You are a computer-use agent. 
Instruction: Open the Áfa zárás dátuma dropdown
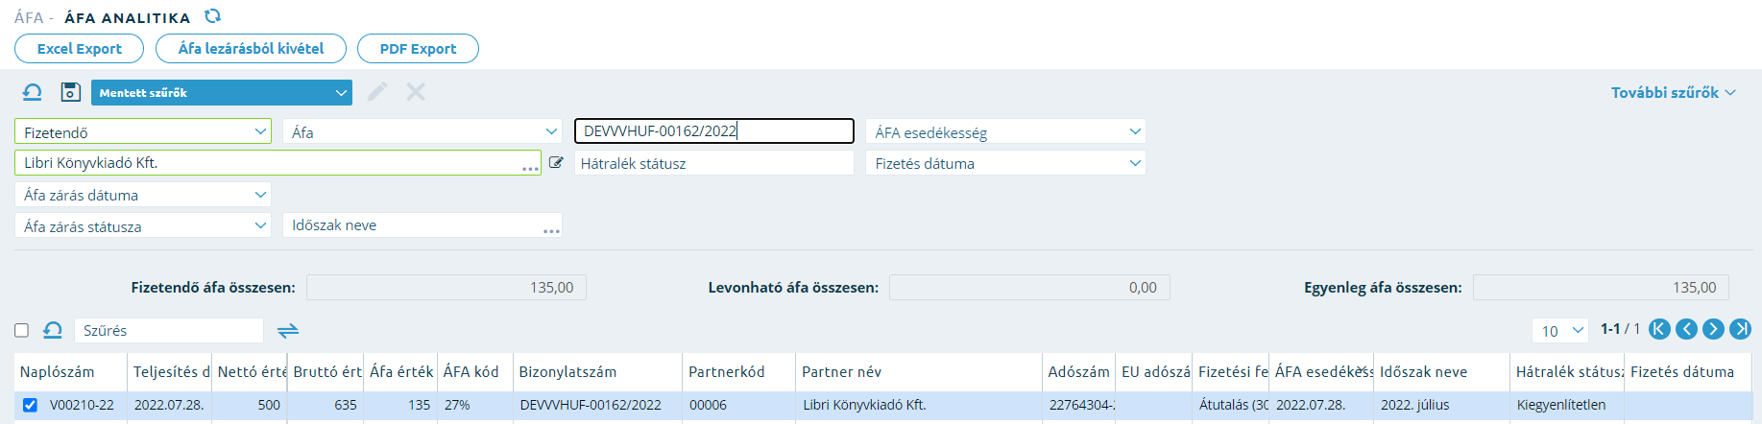(x=143, y=195)
